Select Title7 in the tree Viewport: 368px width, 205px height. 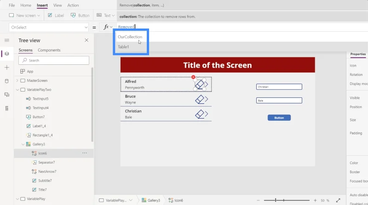tap(42, 190)
